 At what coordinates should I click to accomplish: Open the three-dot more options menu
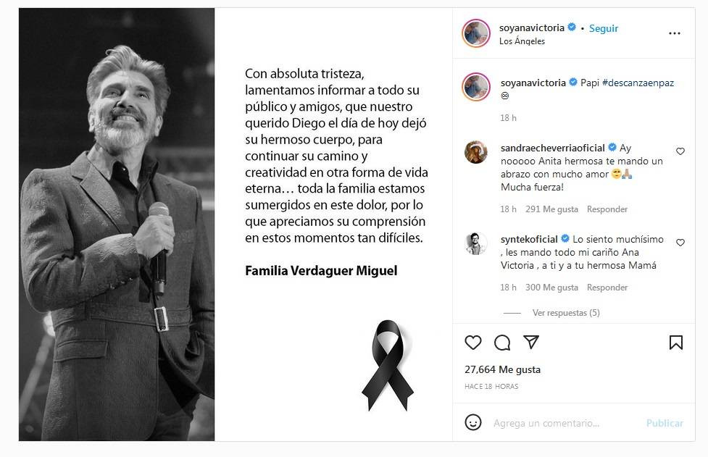tap(674, 33)
